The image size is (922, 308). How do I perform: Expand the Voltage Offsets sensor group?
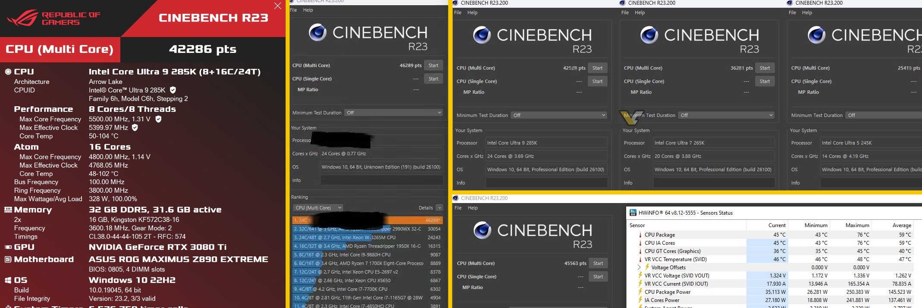639,267
